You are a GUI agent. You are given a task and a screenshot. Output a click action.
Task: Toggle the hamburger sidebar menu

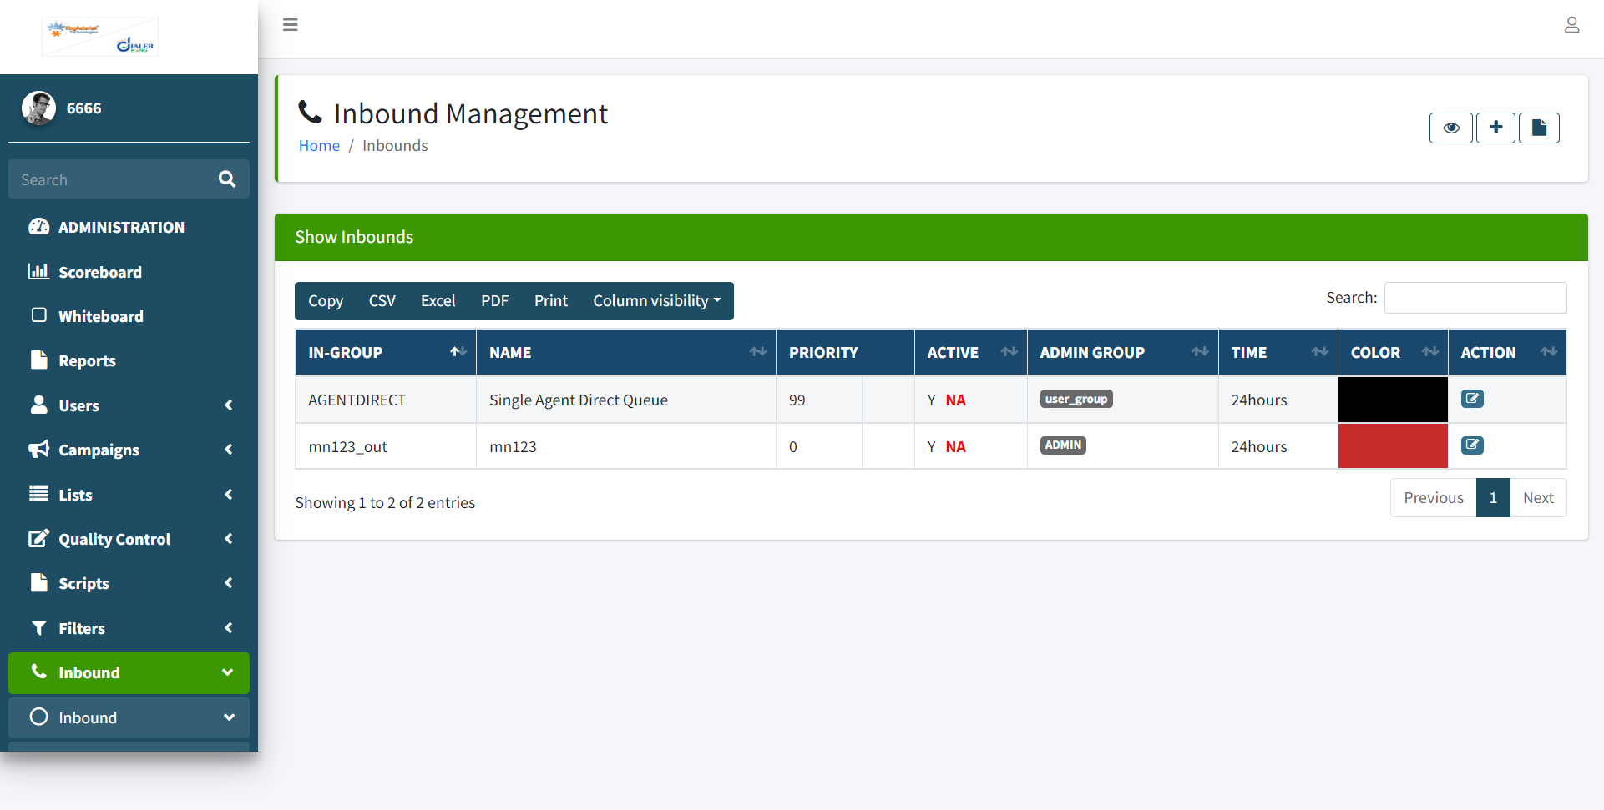291,25
